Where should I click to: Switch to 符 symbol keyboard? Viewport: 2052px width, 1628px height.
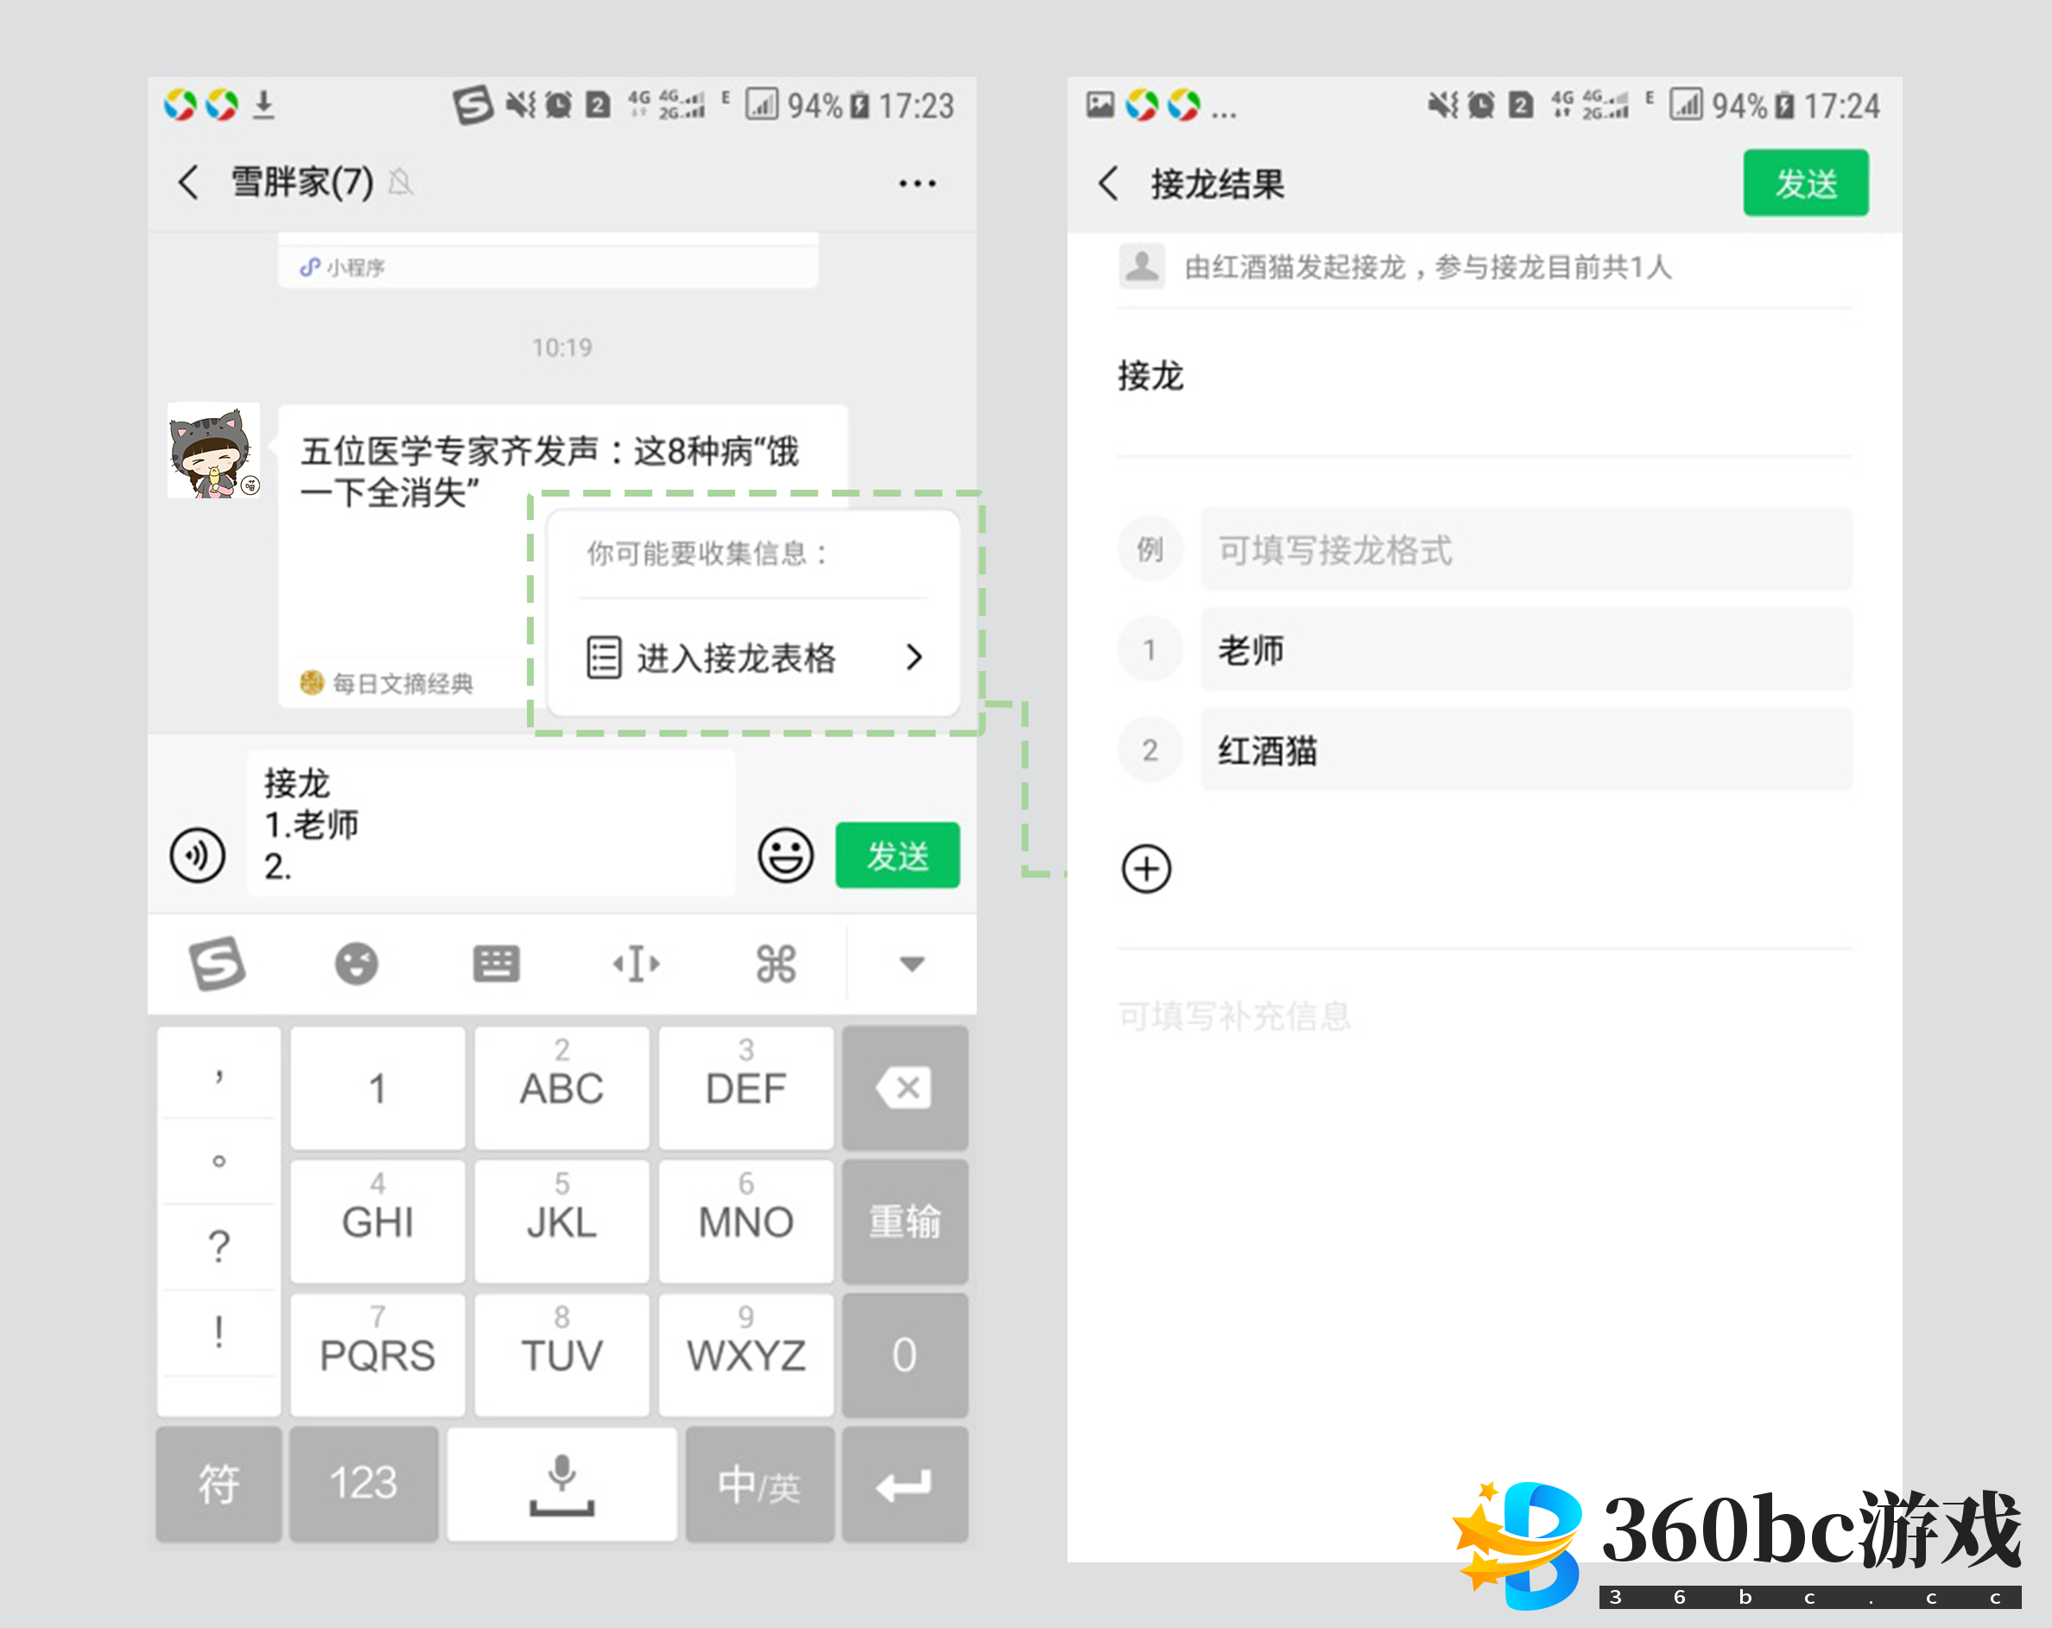pos(218,1483)
